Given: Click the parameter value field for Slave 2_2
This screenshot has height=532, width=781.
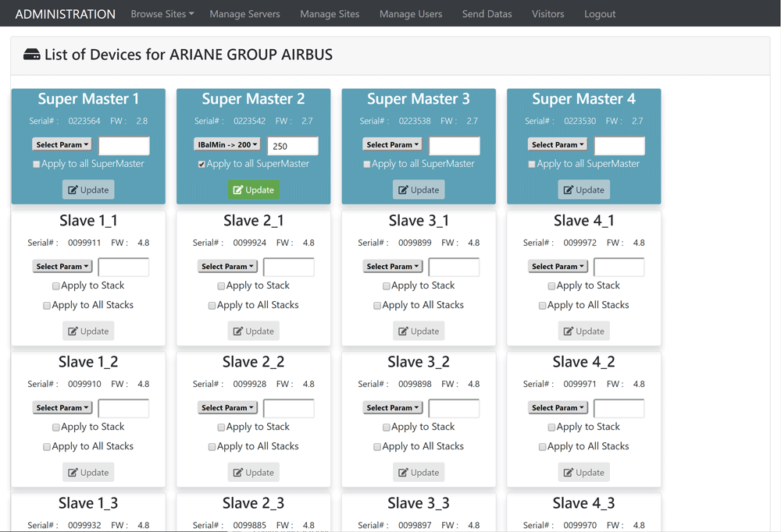Looking at the screenshot, I should (x=288, y=408).
